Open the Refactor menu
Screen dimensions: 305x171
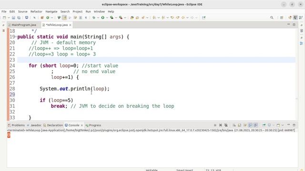coord(36,11)
